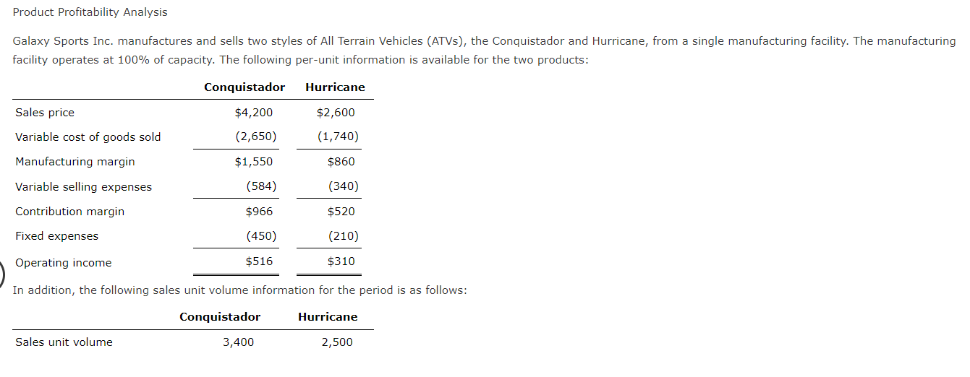
Task: Click the $2,600 Hurricane sales price
Action: point(336,113)
